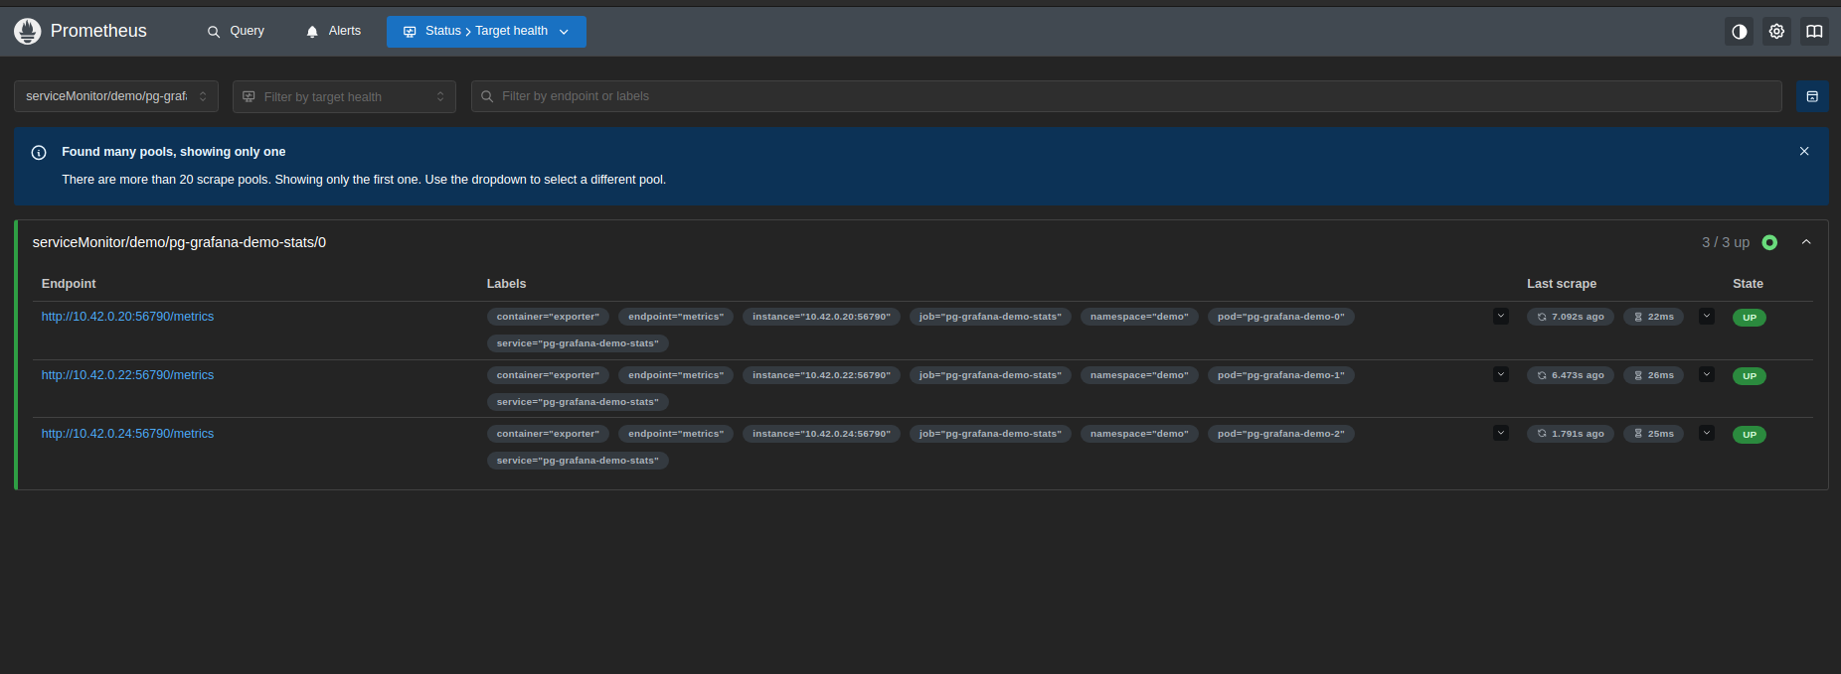Open the Filter by target health dropdown

coord(344,96)
